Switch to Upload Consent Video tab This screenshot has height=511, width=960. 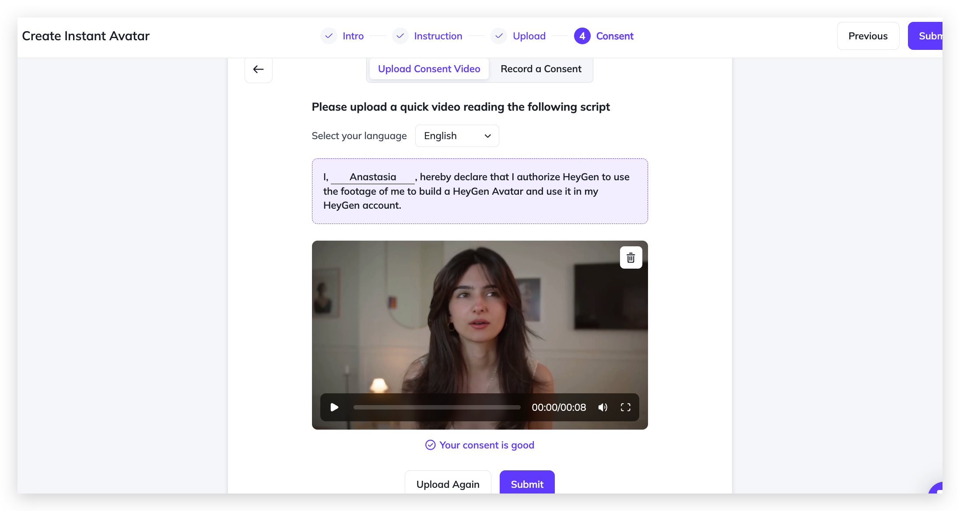429,69
